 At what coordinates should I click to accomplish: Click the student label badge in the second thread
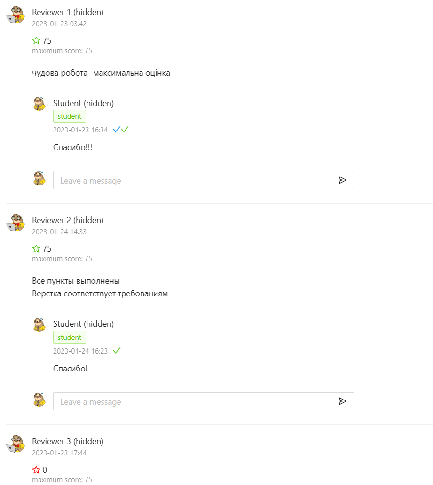tap(69, 337)
